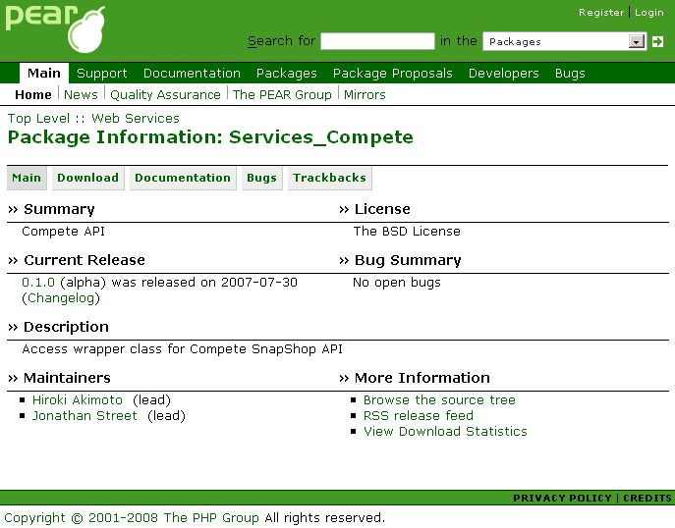Switch to the package Bugs tab

(261, 178)
